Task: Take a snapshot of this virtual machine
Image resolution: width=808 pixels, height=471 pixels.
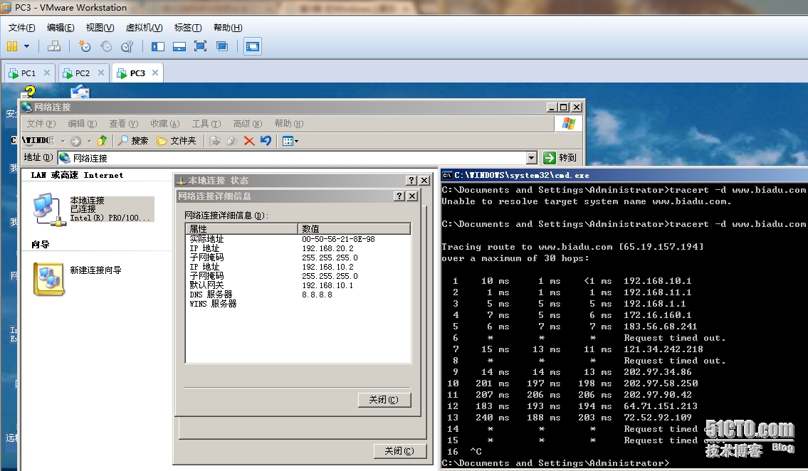Action: pos(84,46)
